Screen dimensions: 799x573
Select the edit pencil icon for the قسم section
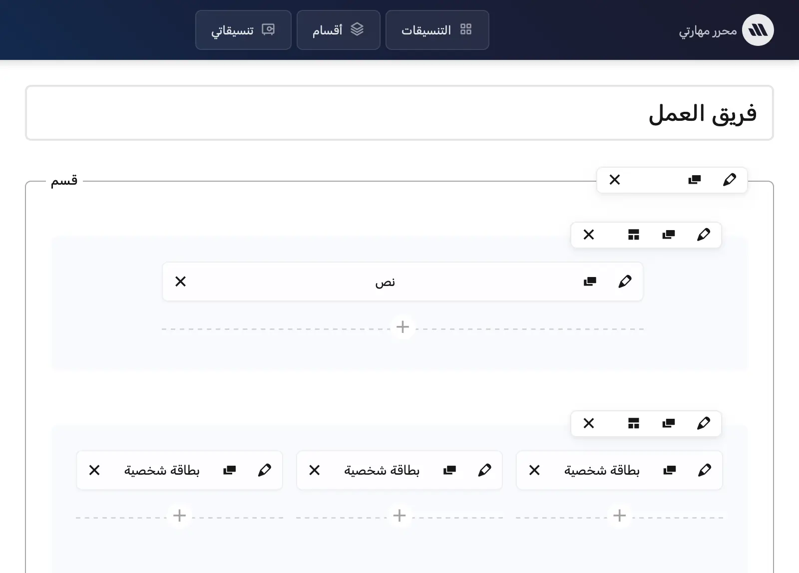pos(730,180)
